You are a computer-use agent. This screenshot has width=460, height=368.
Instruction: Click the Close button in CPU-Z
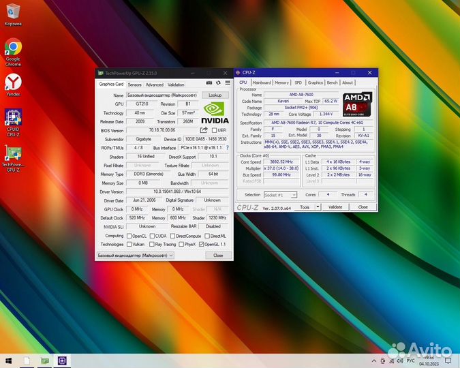click(363, 207)
